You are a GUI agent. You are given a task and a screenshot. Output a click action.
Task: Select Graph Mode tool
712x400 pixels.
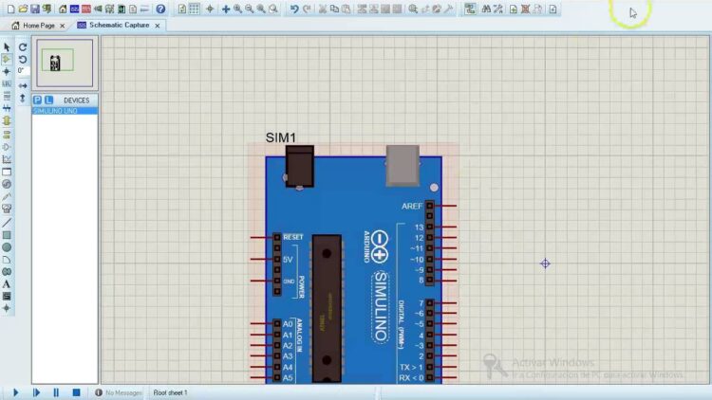tap(7, 159)
